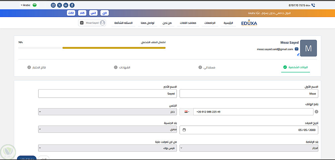Click the warning icon beside الشهادات
335x160 pixels.
coord(116,67)
